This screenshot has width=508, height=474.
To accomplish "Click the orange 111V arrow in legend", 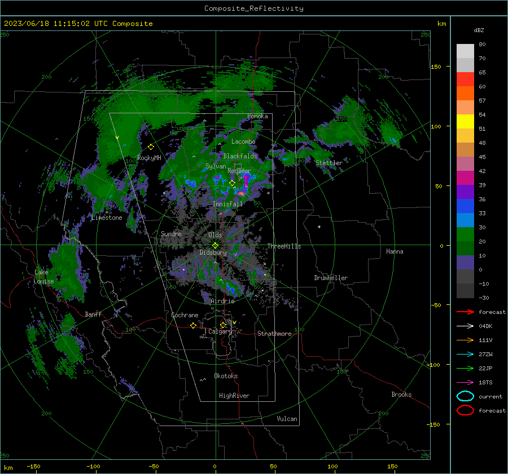I will [x=465, y=340].
